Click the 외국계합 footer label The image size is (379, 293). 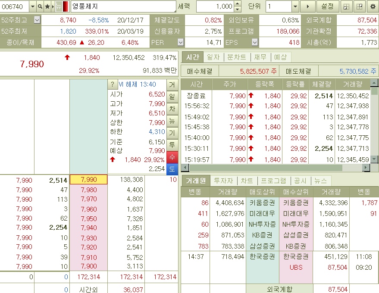[x=280, y=289]
